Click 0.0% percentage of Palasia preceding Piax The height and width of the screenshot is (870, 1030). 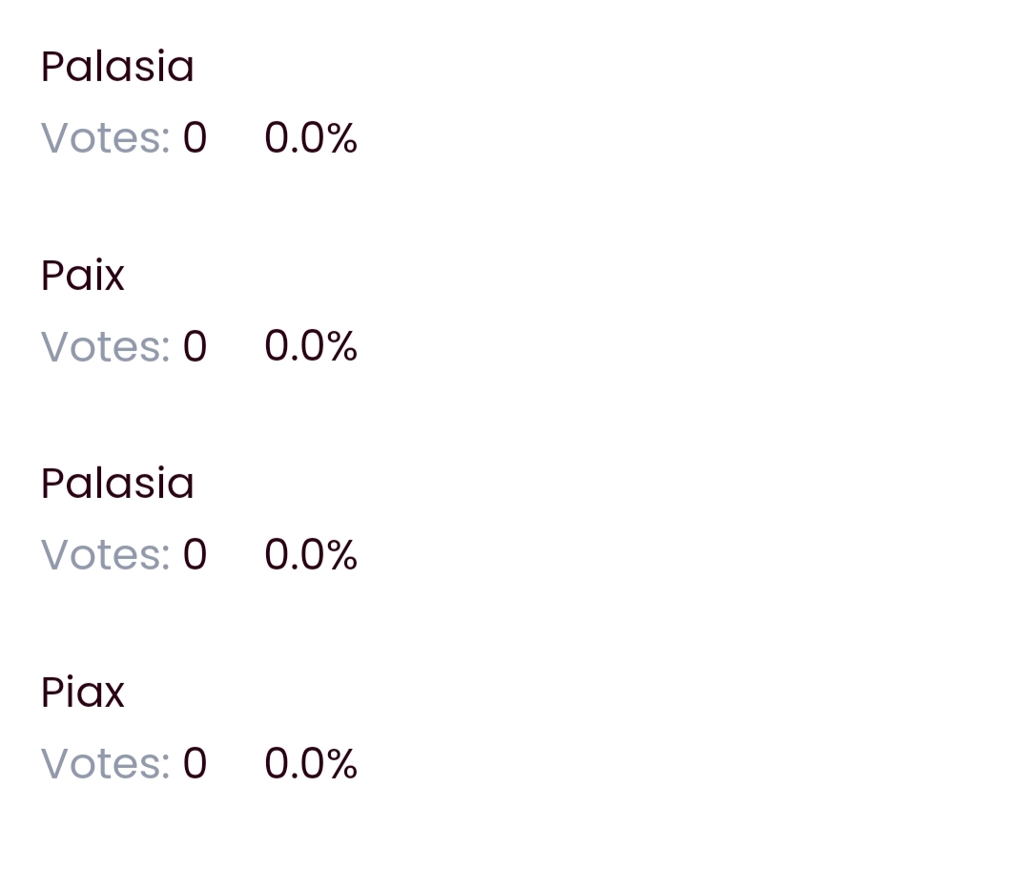click(311, 554)
